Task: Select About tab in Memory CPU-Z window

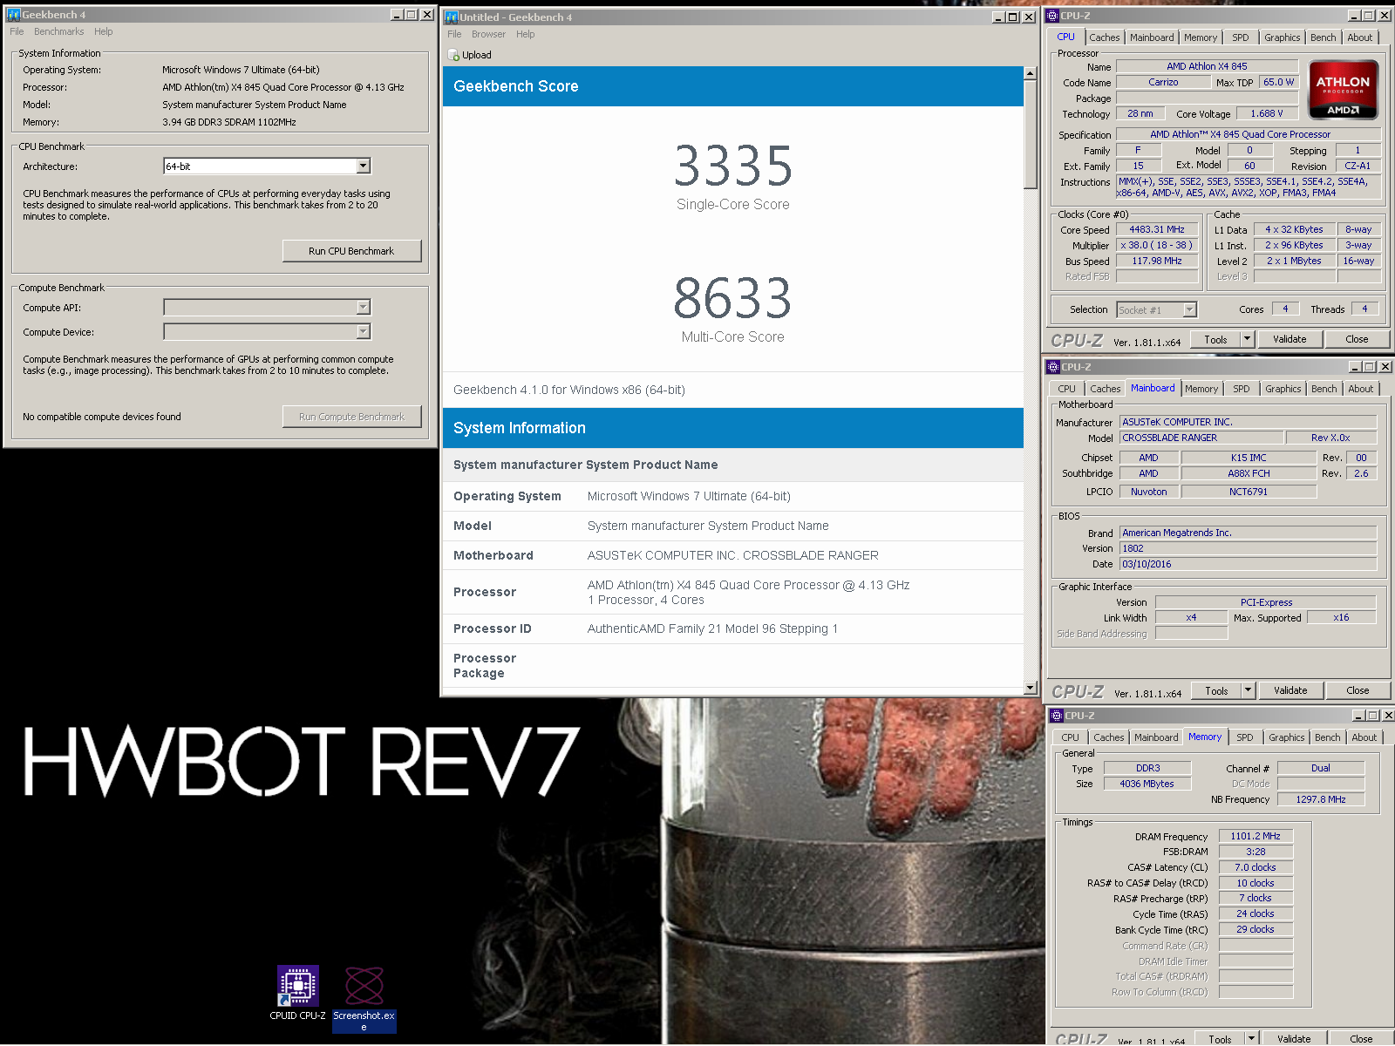Action: tap(1364, 737)
